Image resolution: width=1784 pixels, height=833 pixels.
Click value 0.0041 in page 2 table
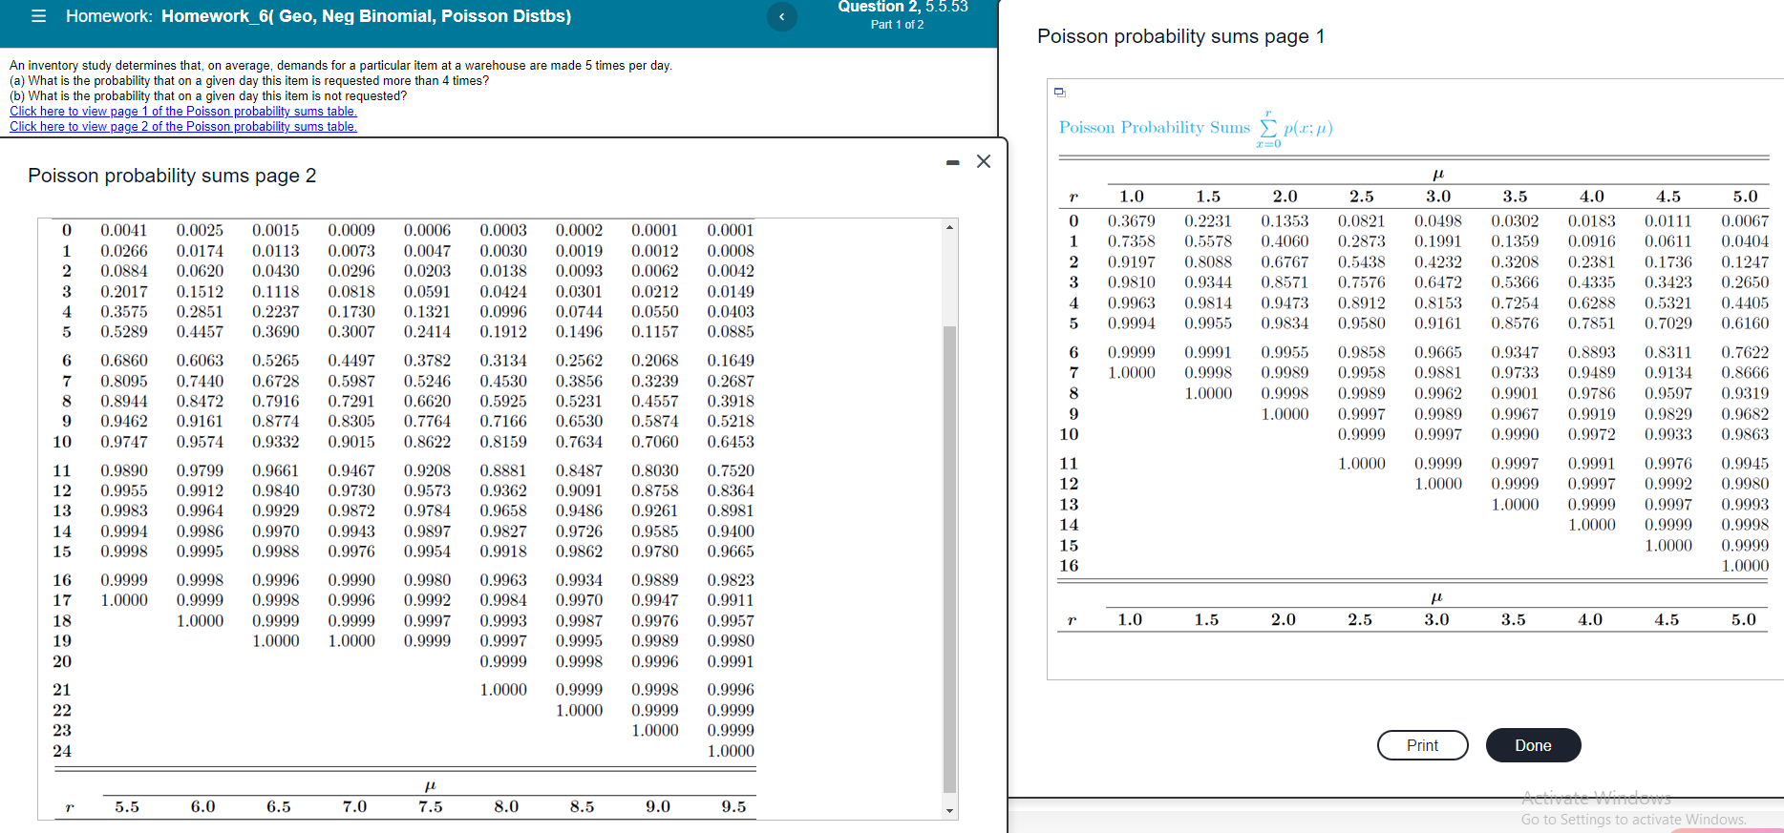(x=124, y=230)
